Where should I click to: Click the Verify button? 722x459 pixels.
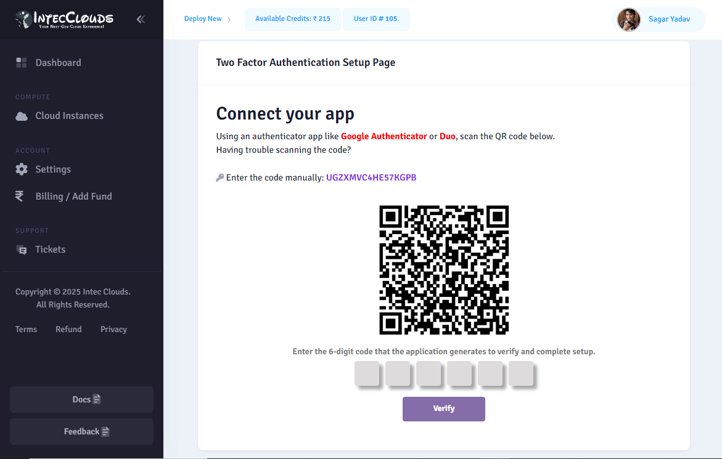pos(444,409)
